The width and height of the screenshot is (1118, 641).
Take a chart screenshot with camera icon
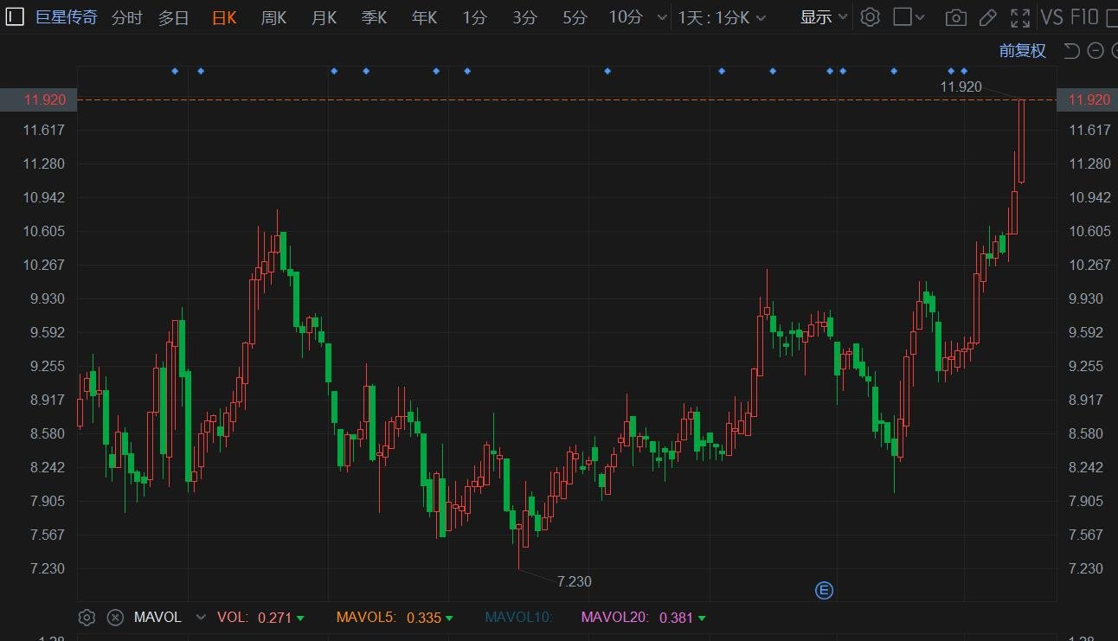955,17
